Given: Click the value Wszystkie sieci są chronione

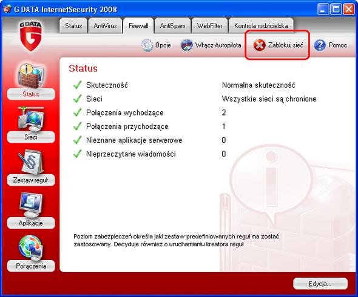Looking at the screenshot, I should (x=269, y=99).
